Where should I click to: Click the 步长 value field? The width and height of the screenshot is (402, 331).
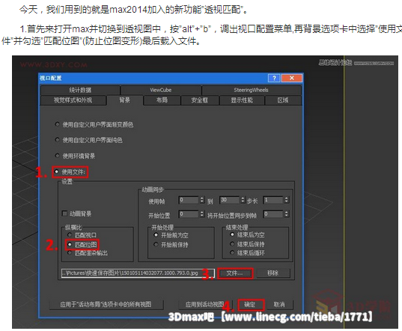[273, 200]
